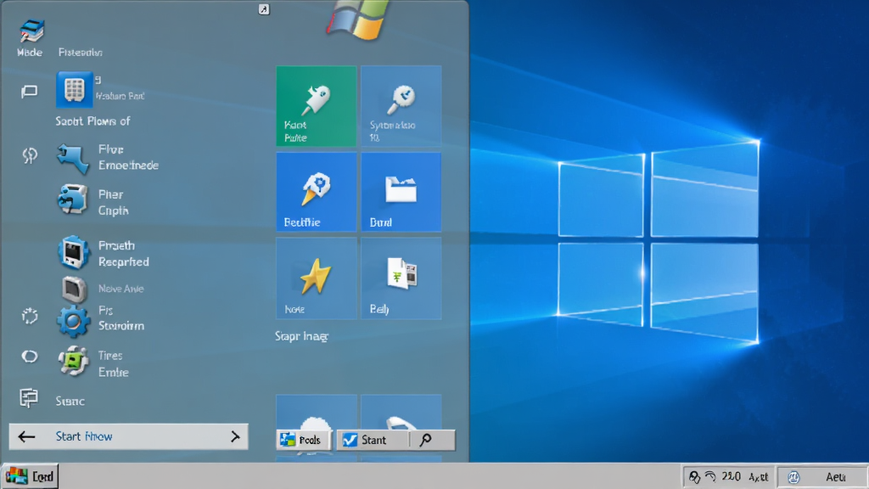869x489 pixels.
Task: Click the Pools button
Action: [x=303, y=441]
